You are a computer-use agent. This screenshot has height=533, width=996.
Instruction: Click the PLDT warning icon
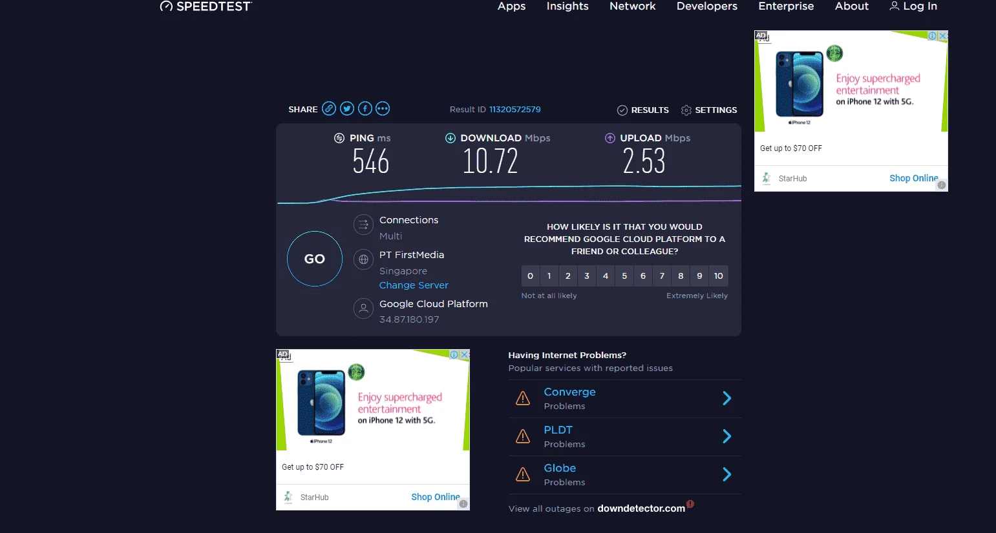[523, 437]
